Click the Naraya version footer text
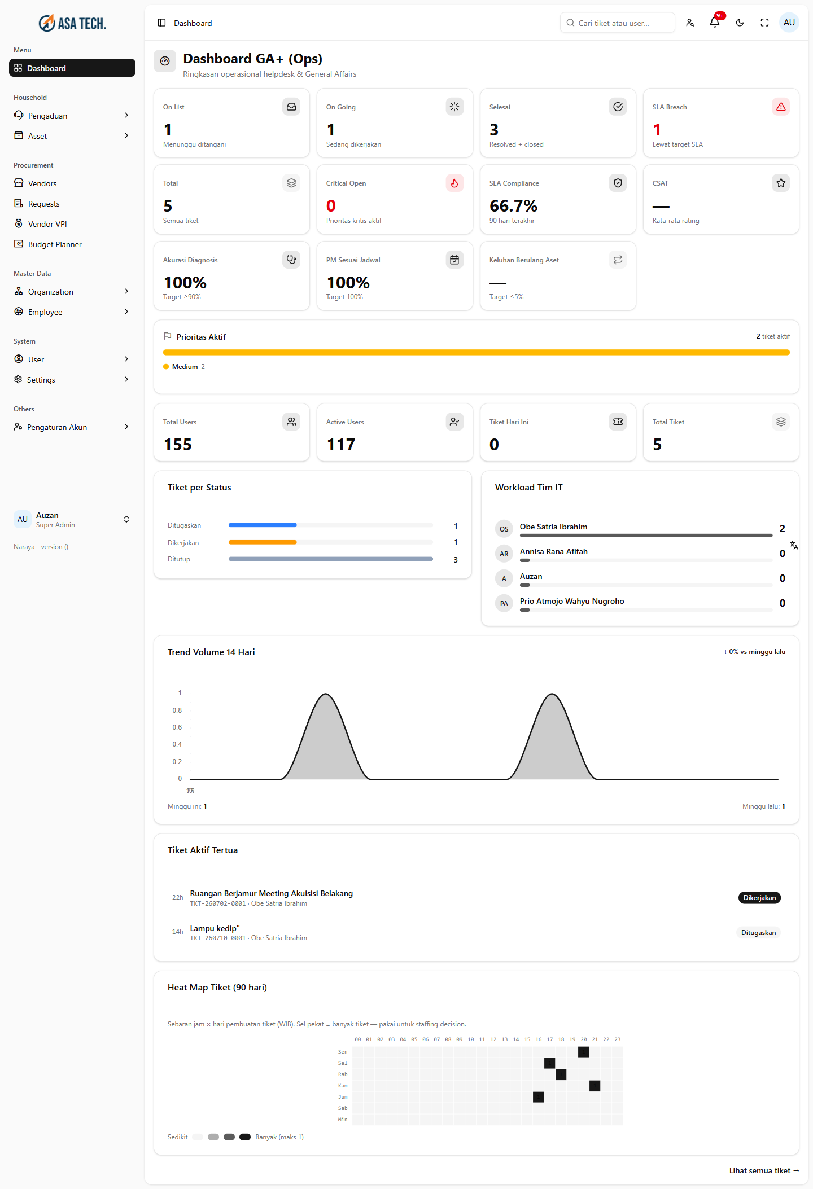Viewport: 813px width, 1189px height. click(41, 547)
